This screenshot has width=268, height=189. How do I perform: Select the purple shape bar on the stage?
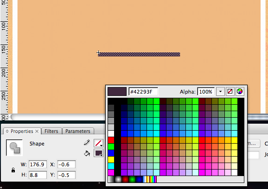pyautogui.click(x=139, y=54)
